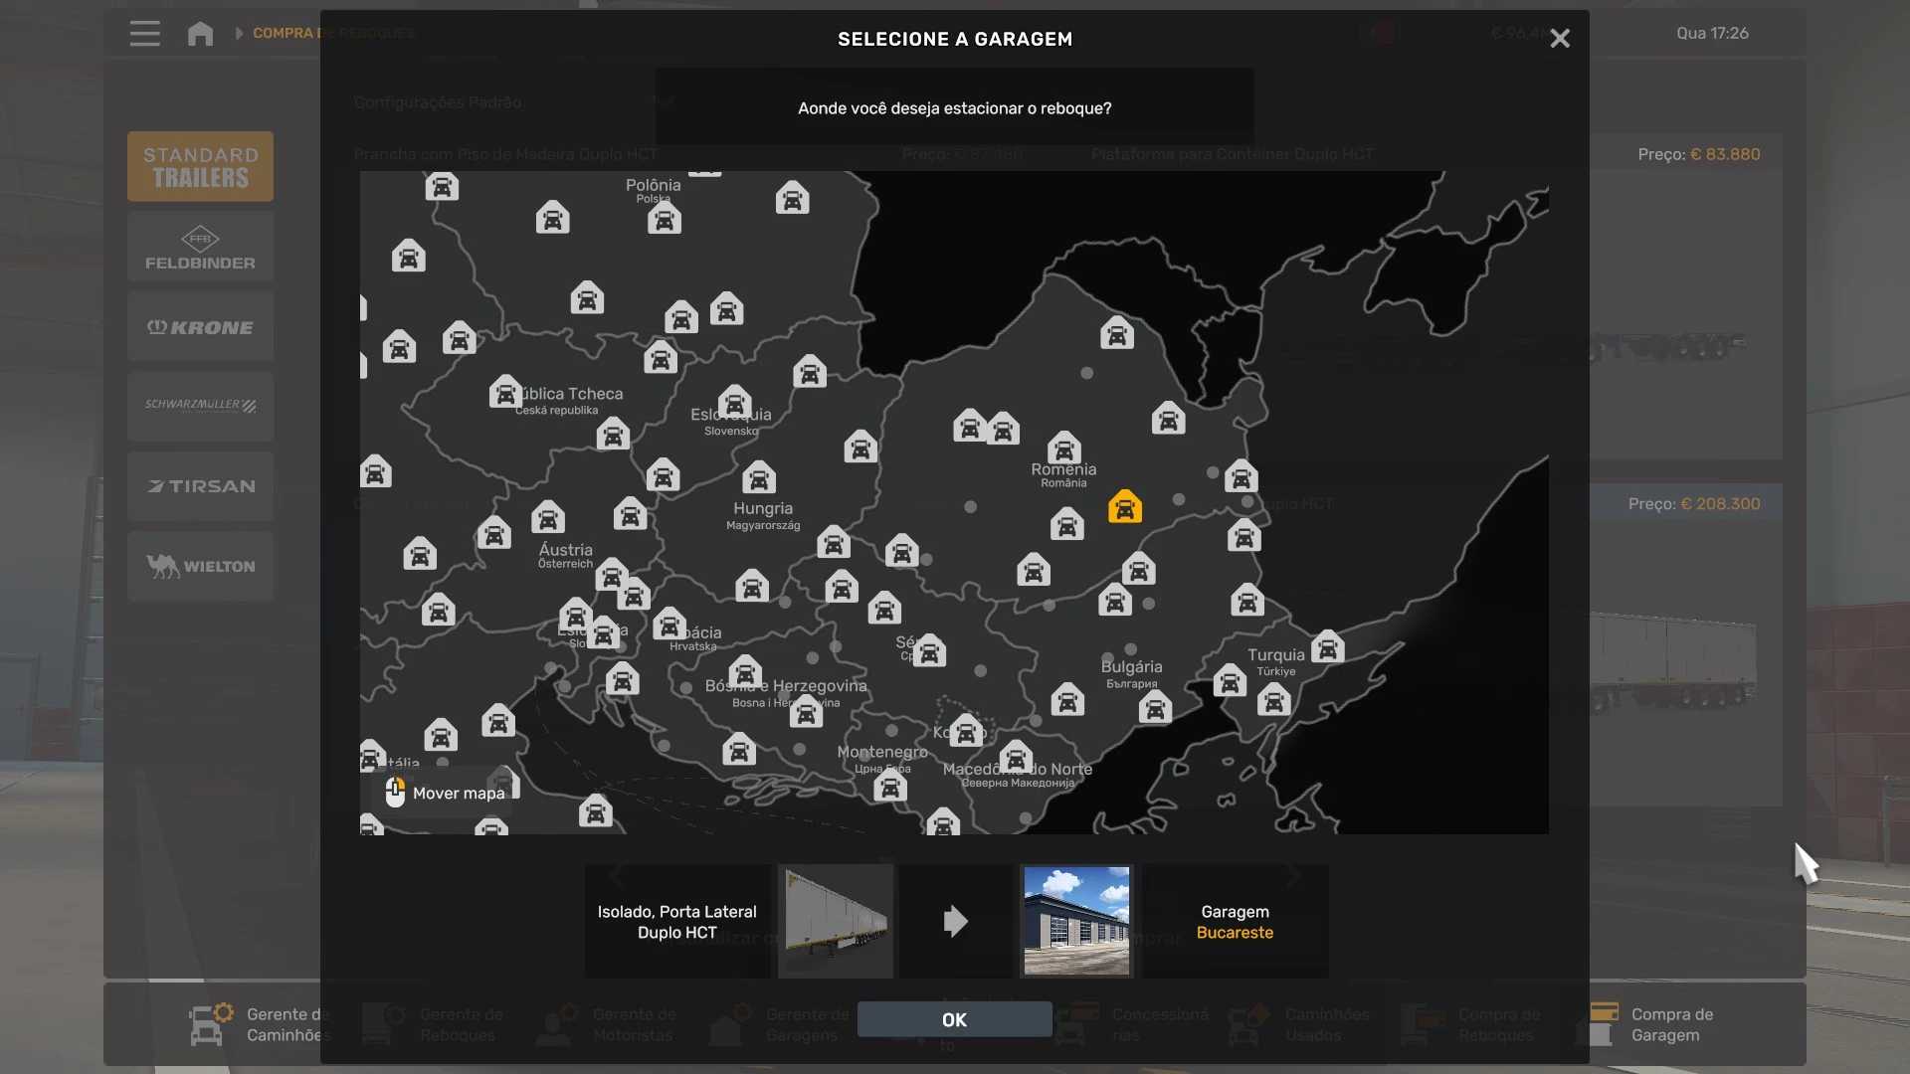Pick the garage icon right of Turquia label

pos(1327,647)
